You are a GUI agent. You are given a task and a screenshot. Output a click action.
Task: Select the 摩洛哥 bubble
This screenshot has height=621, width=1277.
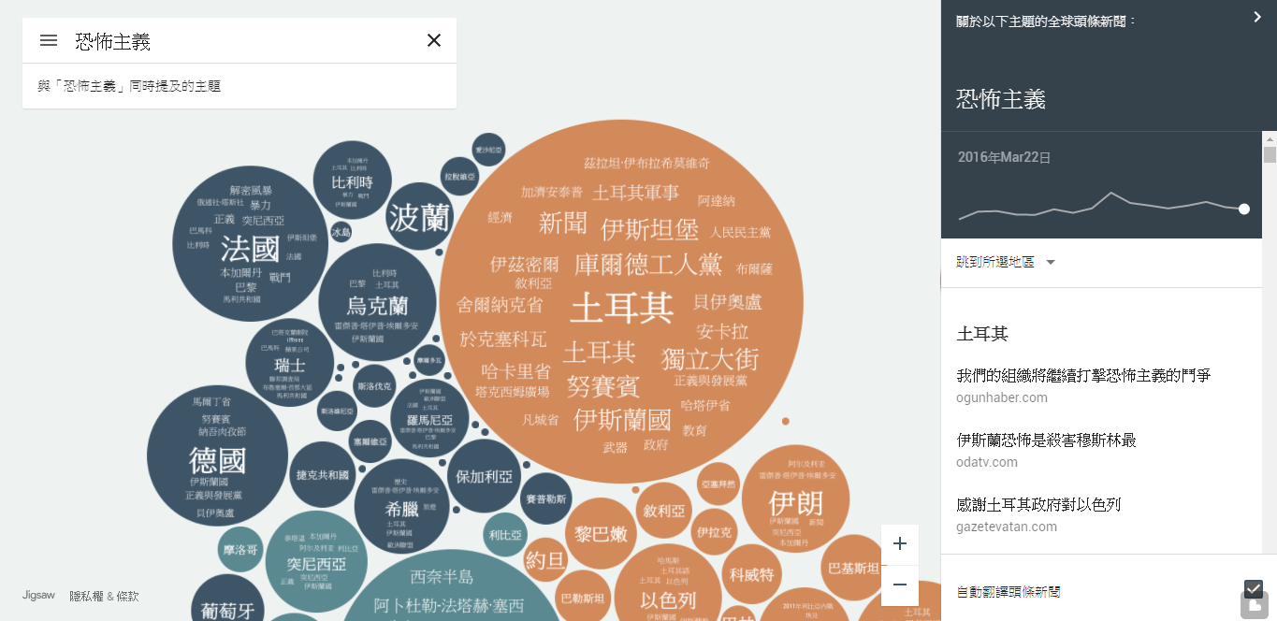(239, 550)
